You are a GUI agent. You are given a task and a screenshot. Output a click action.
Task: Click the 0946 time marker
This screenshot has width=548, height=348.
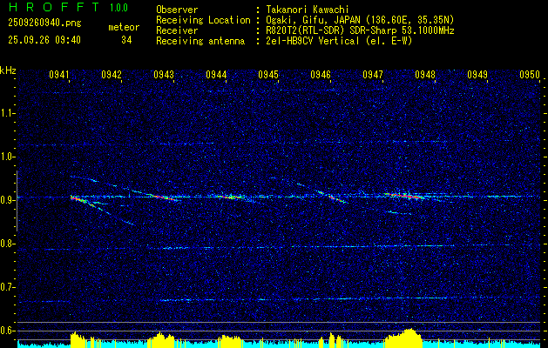[x=321, y=75]
